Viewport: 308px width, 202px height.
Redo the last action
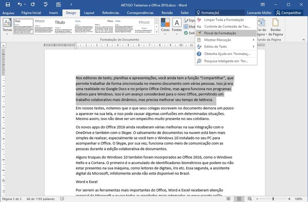coord(33,4)
